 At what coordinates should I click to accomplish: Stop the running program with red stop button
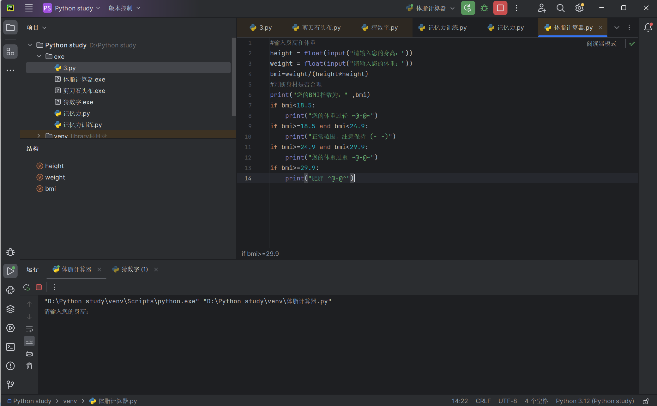(500, 8)
